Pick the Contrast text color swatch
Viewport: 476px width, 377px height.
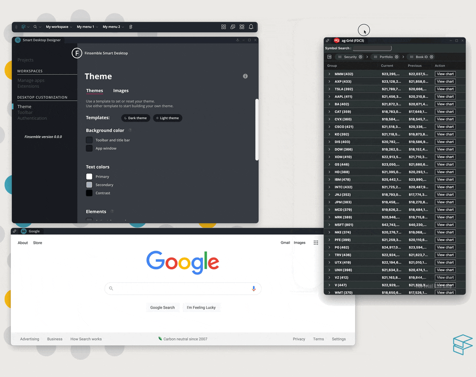click(x=89, y=193)
